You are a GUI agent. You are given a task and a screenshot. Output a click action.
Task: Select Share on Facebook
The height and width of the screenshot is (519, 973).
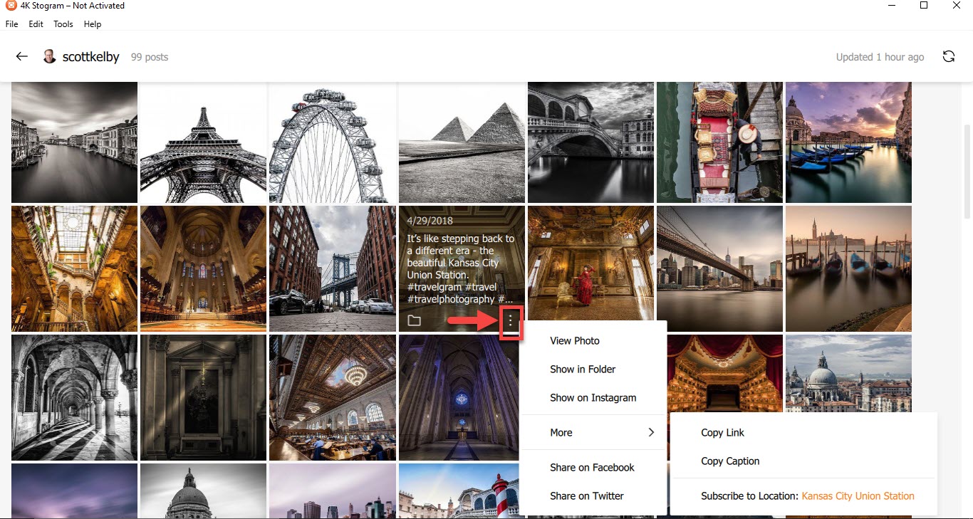tap(593, 467)
